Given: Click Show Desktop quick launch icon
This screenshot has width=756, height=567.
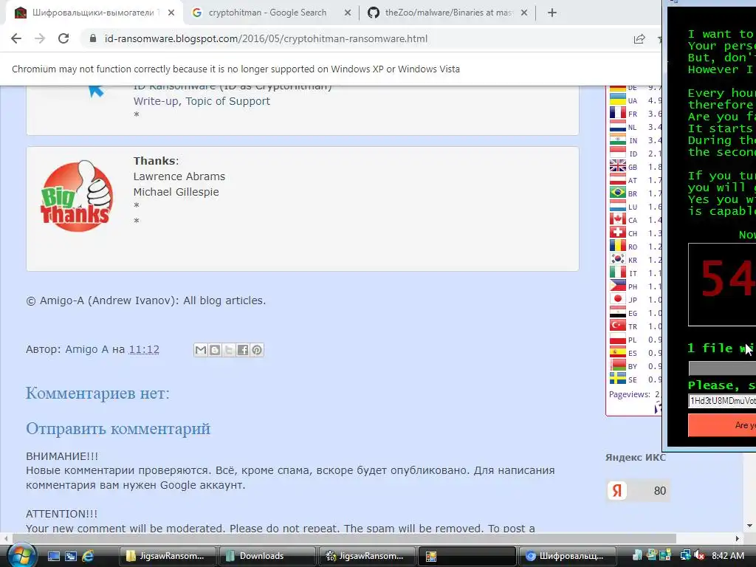Looking at the screenshot, I should (53, 557).
